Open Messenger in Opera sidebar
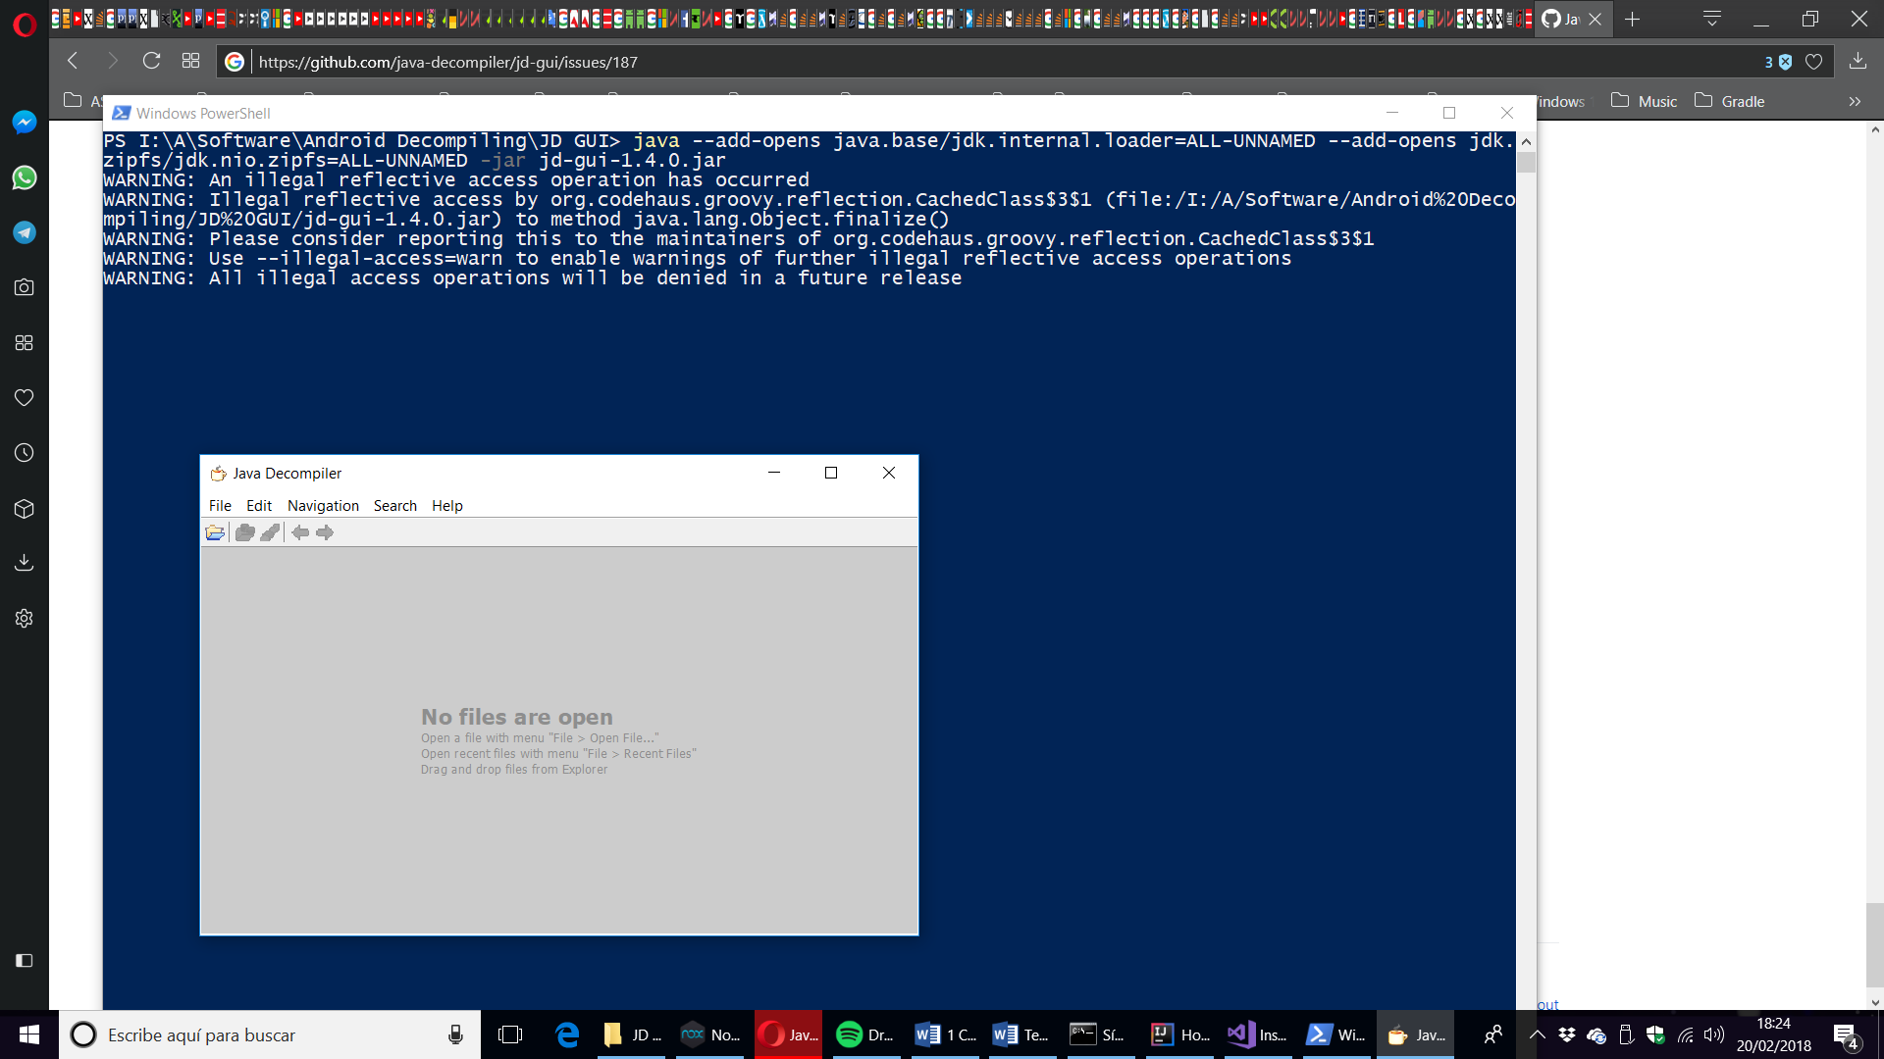The image size is (1884, 1059). click(x=25, y=122)
